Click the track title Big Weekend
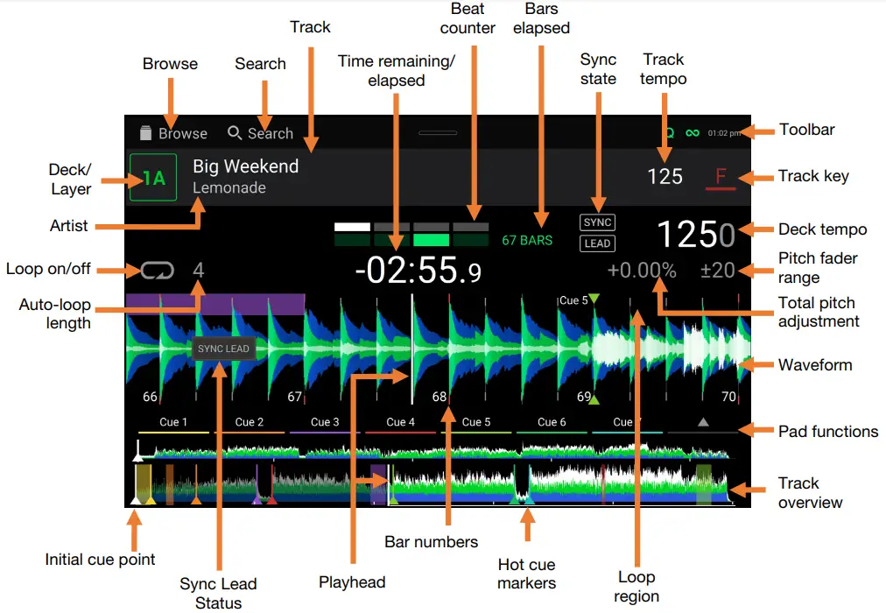 point(245,166)
